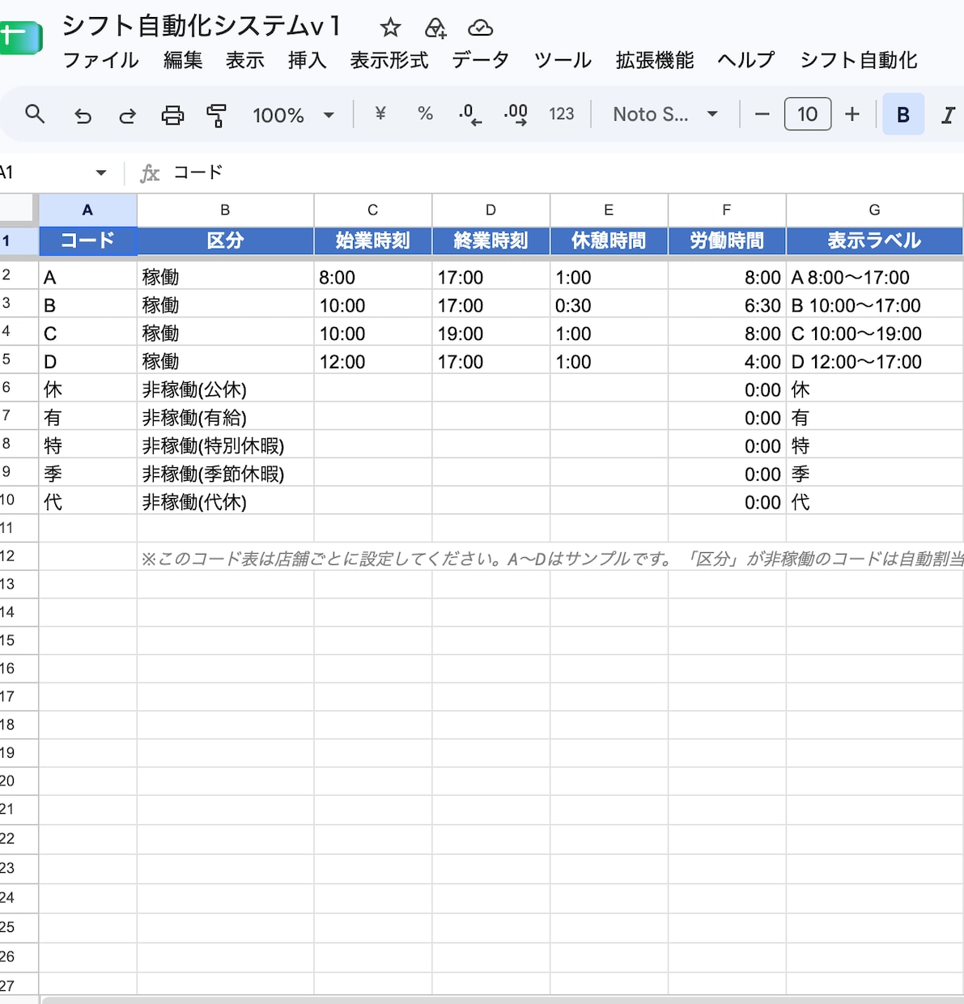Screen dimensions: 964x1004
Task: Open the 挿入 menu
Action: coord(308,61)
